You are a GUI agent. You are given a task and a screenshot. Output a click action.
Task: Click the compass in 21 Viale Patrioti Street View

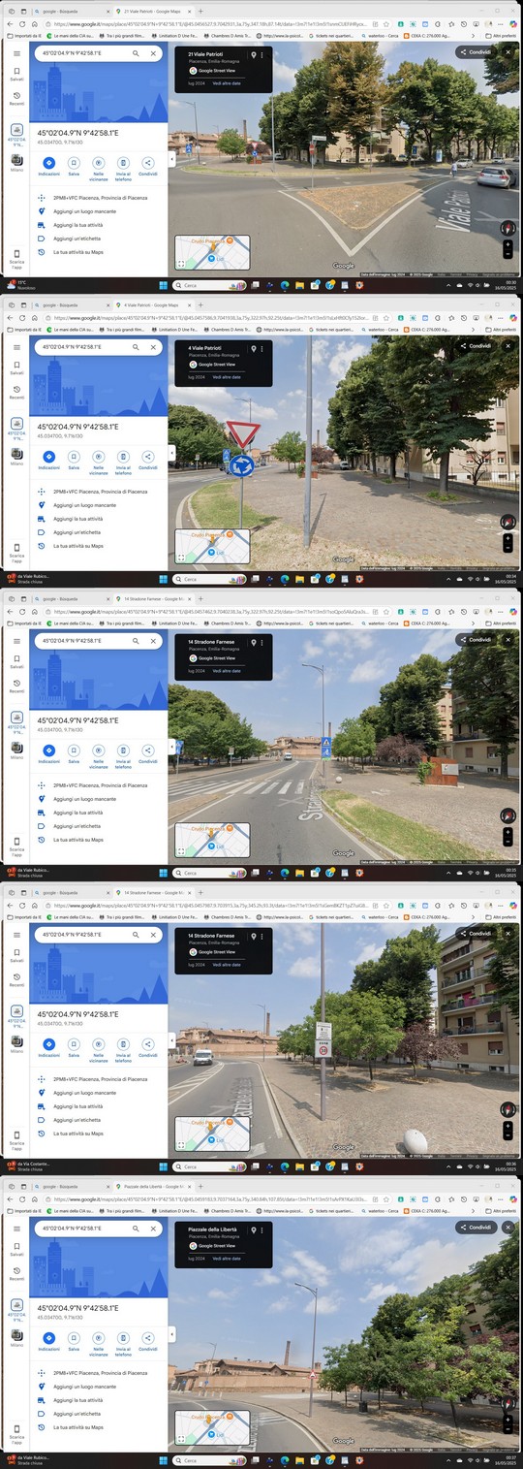point(508,228)
